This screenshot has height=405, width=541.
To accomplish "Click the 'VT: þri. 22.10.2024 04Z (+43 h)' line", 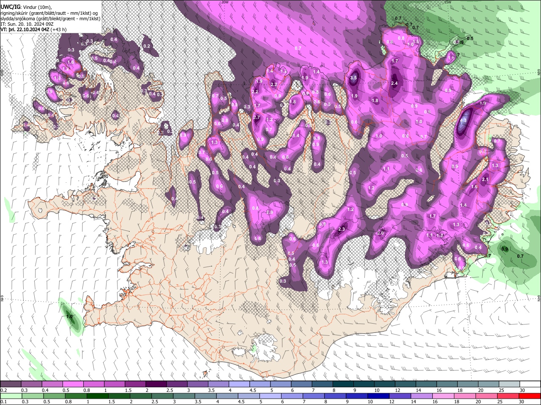I will [x=33, y=30].
